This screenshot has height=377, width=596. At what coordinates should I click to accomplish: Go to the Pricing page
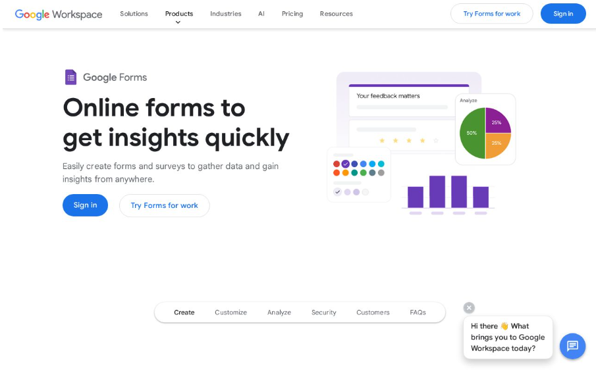point(292,14)
